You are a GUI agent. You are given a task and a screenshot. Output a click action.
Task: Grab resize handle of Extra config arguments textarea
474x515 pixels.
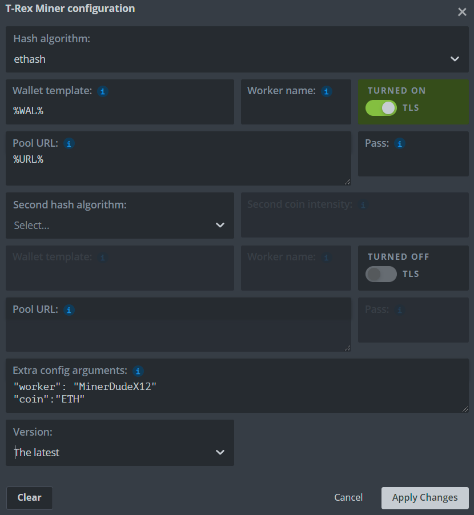click(x=465, y=409)
